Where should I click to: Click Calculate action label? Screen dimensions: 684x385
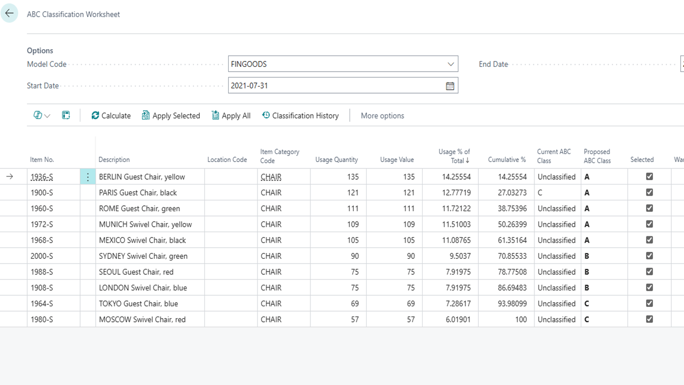click(116, 115)
